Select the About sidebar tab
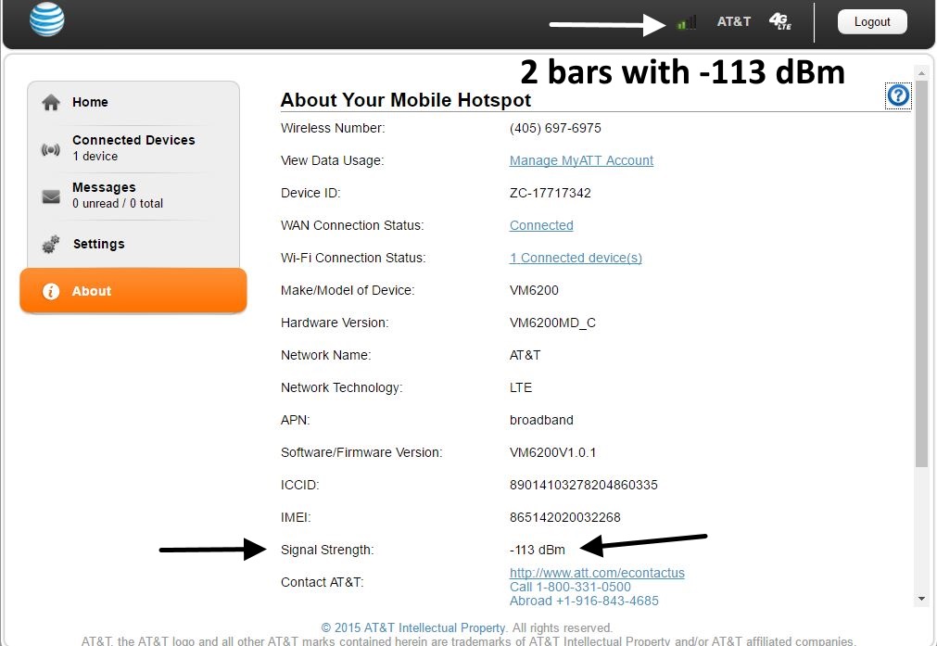This screenshot has width=937, height=646. coord(133,291)
